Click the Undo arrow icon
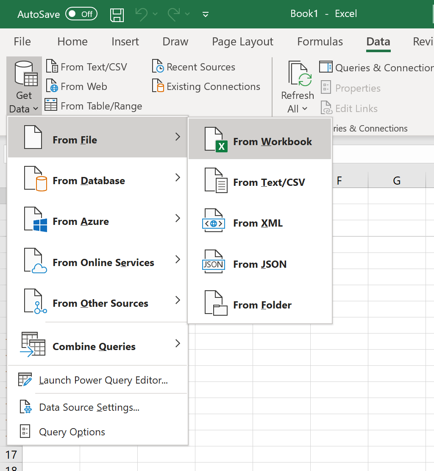The width and height of the screenshot is (434, 471). point(141,14)
